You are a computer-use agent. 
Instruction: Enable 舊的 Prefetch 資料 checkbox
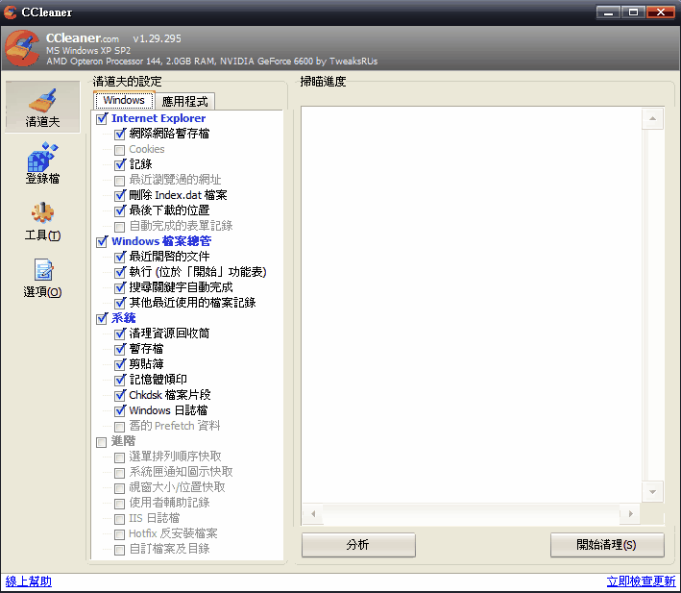pyautogui.click(x=119, y=427)
